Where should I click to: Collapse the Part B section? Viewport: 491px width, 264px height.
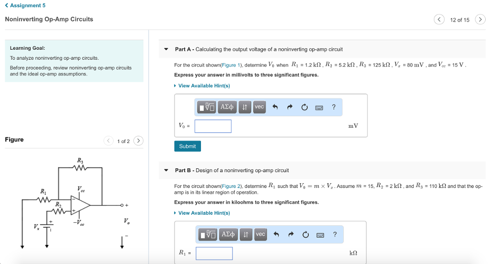[x=166, y=170]
